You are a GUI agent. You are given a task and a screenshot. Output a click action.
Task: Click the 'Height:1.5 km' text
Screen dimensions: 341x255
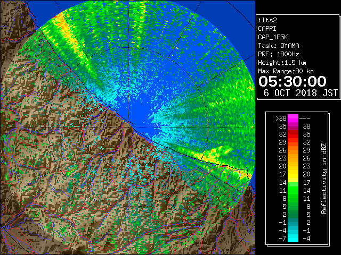pyautogui.click(x=282, y=63)
